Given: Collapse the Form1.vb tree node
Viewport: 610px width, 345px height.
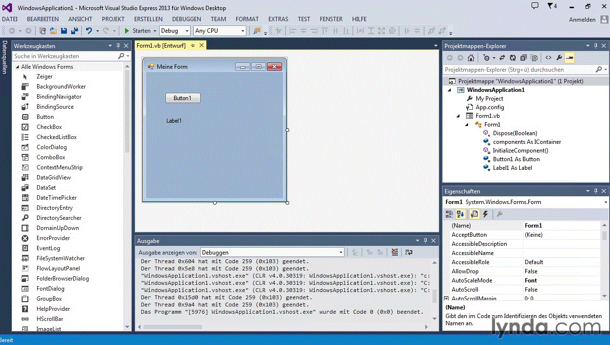Looking at the screenshot, I should tap(458, 116).
